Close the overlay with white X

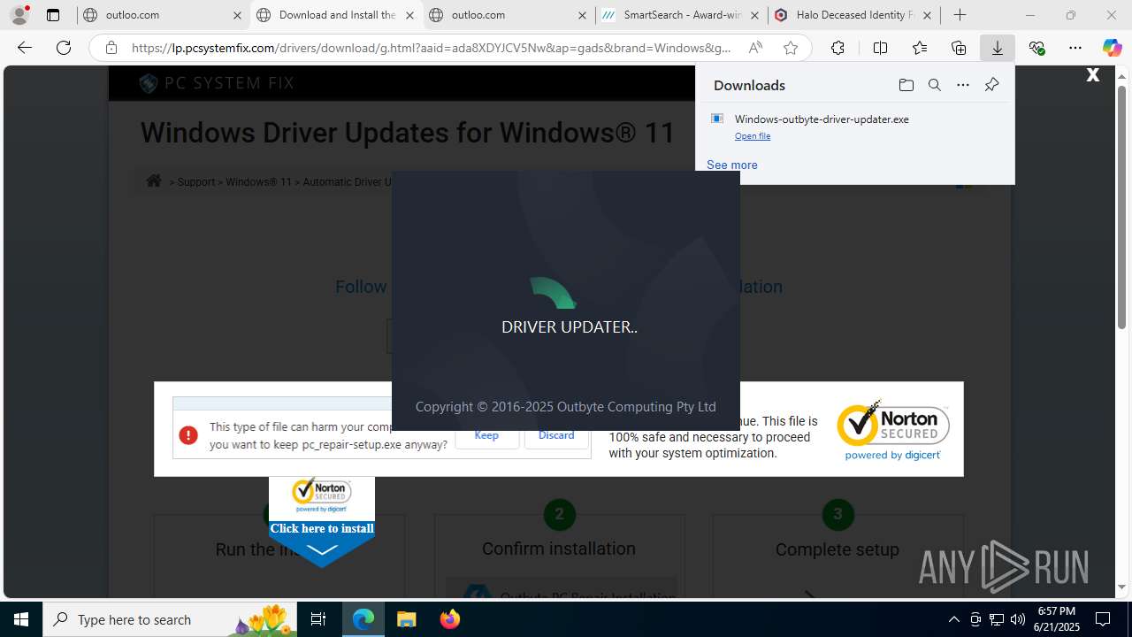coord(1093,75)
